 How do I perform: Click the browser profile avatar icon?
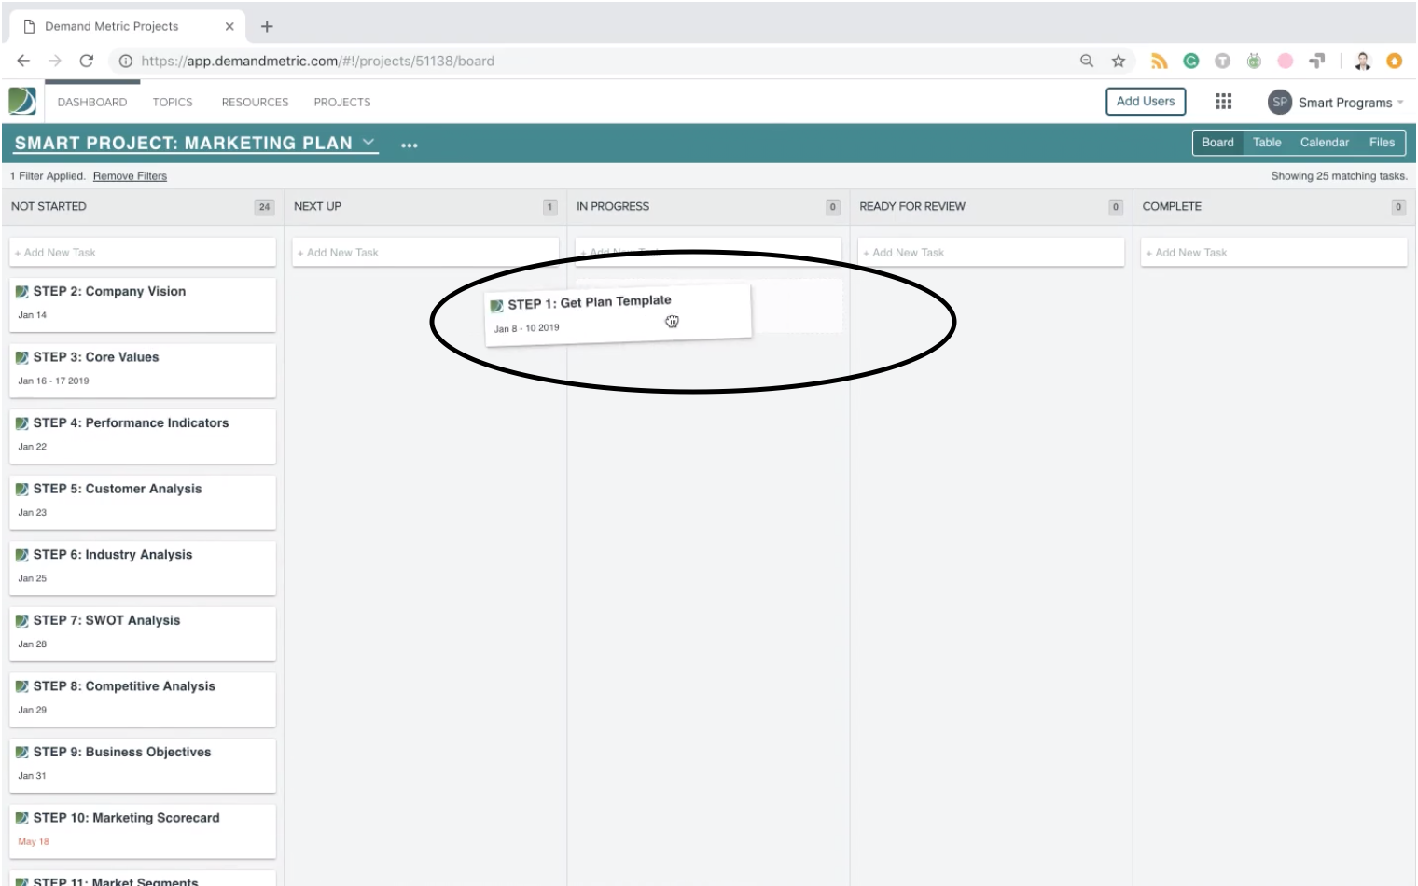click(1363, 61)
